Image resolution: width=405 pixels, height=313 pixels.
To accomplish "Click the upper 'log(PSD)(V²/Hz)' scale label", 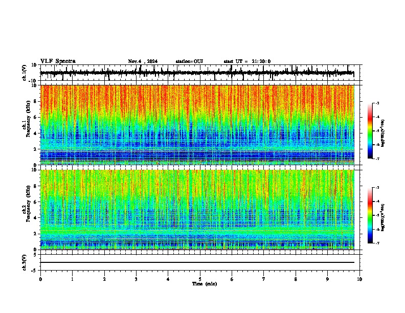I will (383, 133).
